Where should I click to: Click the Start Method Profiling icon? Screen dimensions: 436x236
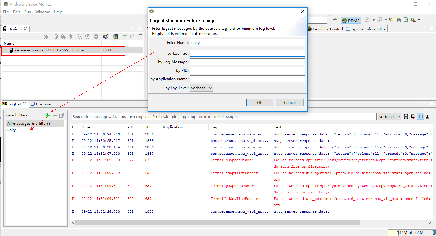coord(87,36)
